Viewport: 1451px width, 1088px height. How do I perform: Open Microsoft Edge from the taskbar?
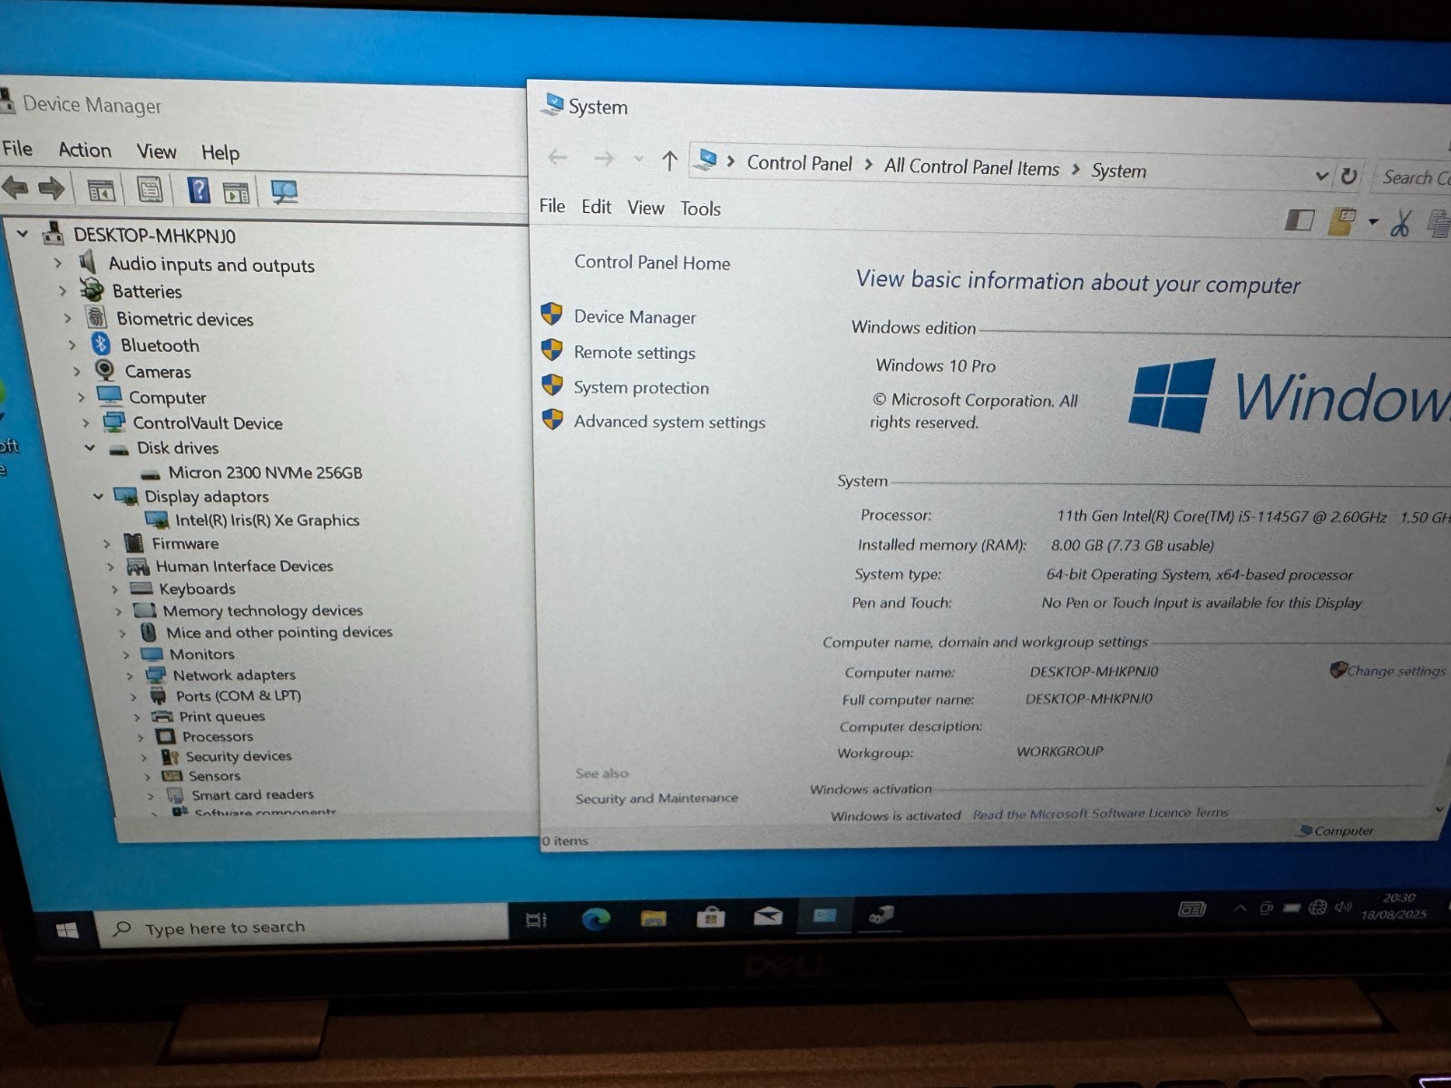coord(596,919)
